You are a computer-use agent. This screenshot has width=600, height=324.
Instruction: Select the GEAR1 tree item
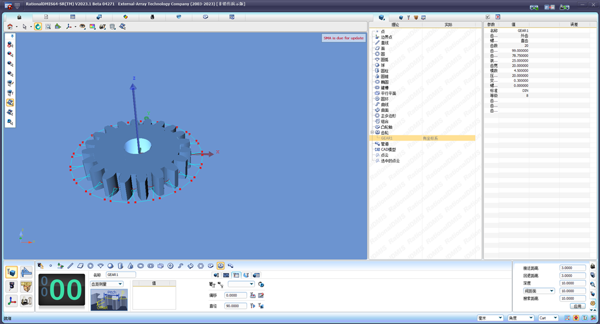point(387,138)
